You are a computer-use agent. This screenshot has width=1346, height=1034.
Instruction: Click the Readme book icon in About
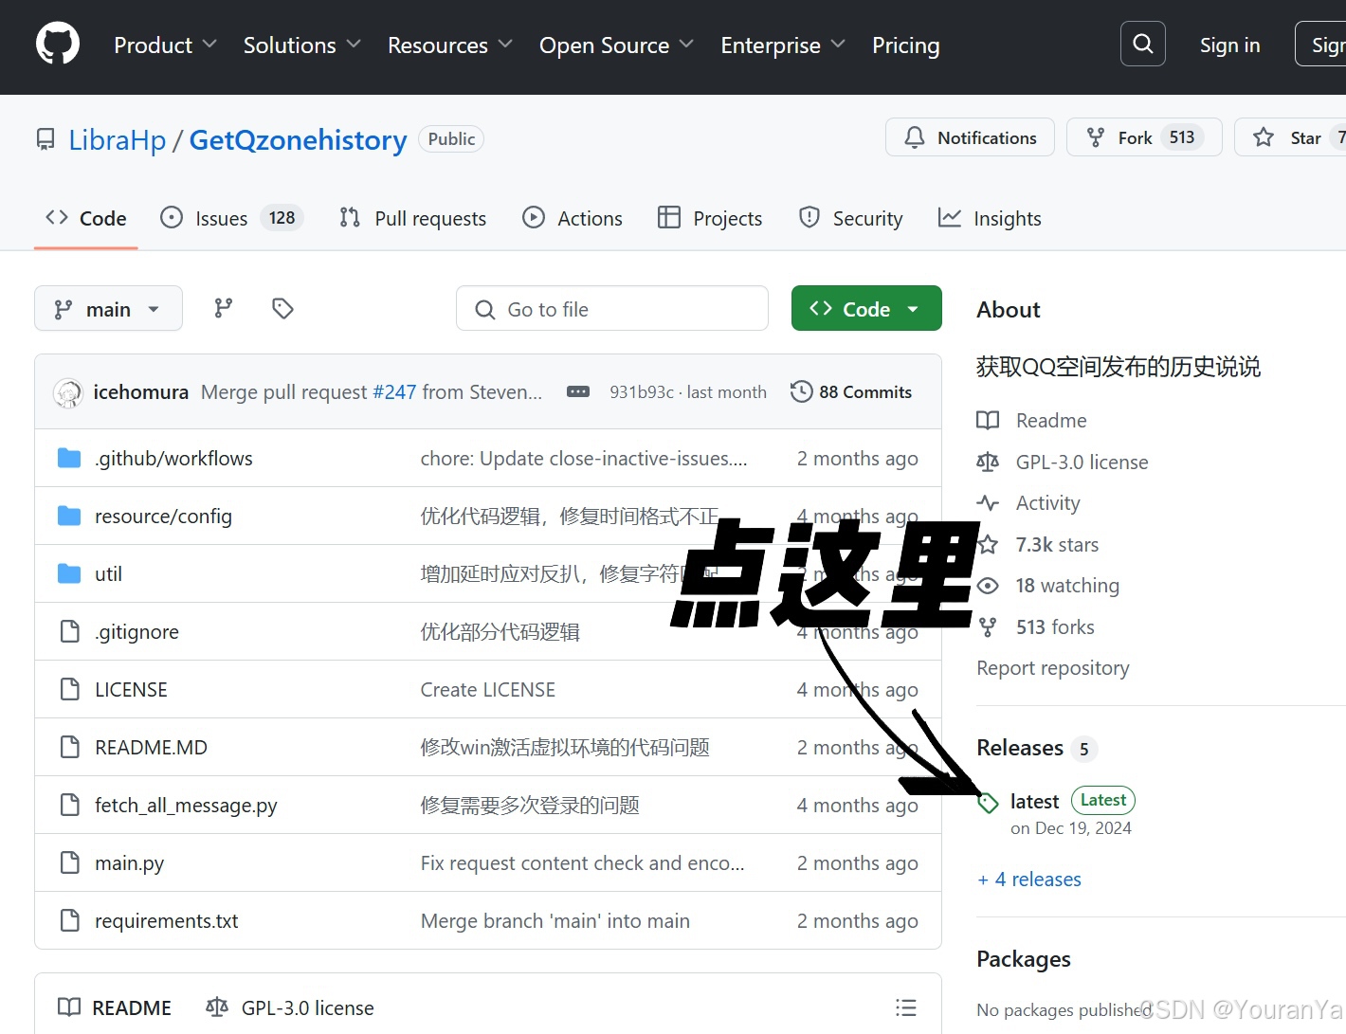coord(988,421)
